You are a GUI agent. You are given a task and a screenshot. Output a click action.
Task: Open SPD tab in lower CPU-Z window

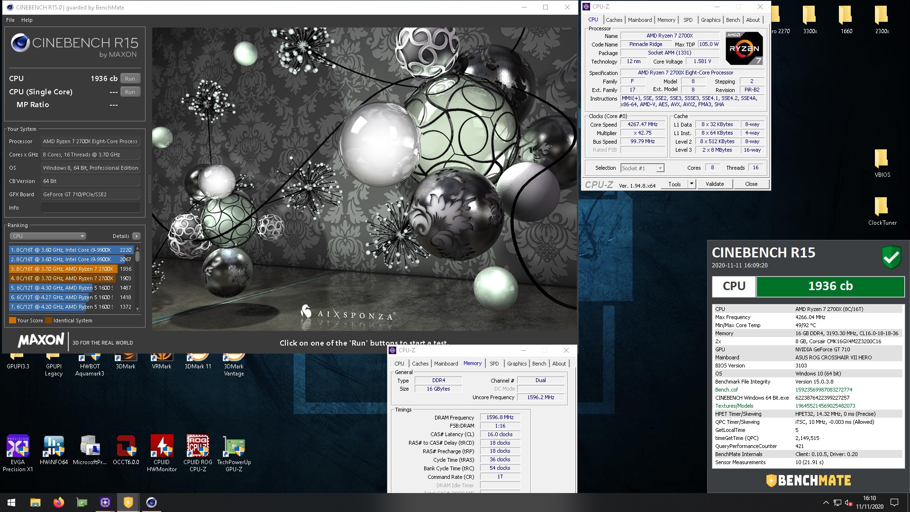pos(494,364)
